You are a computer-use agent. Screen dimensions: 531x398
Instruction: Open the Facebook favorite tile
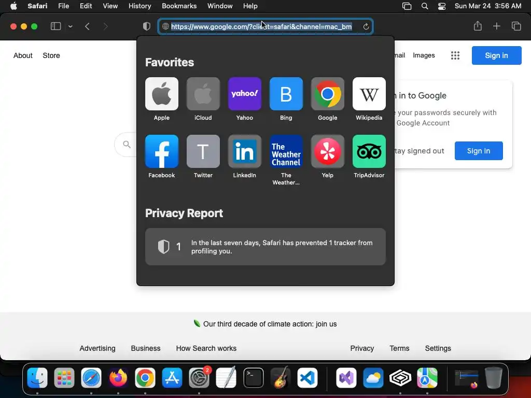point(162,151)
